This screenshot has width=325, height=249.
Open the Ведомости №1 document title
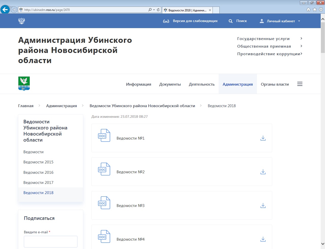click(131, 138)
